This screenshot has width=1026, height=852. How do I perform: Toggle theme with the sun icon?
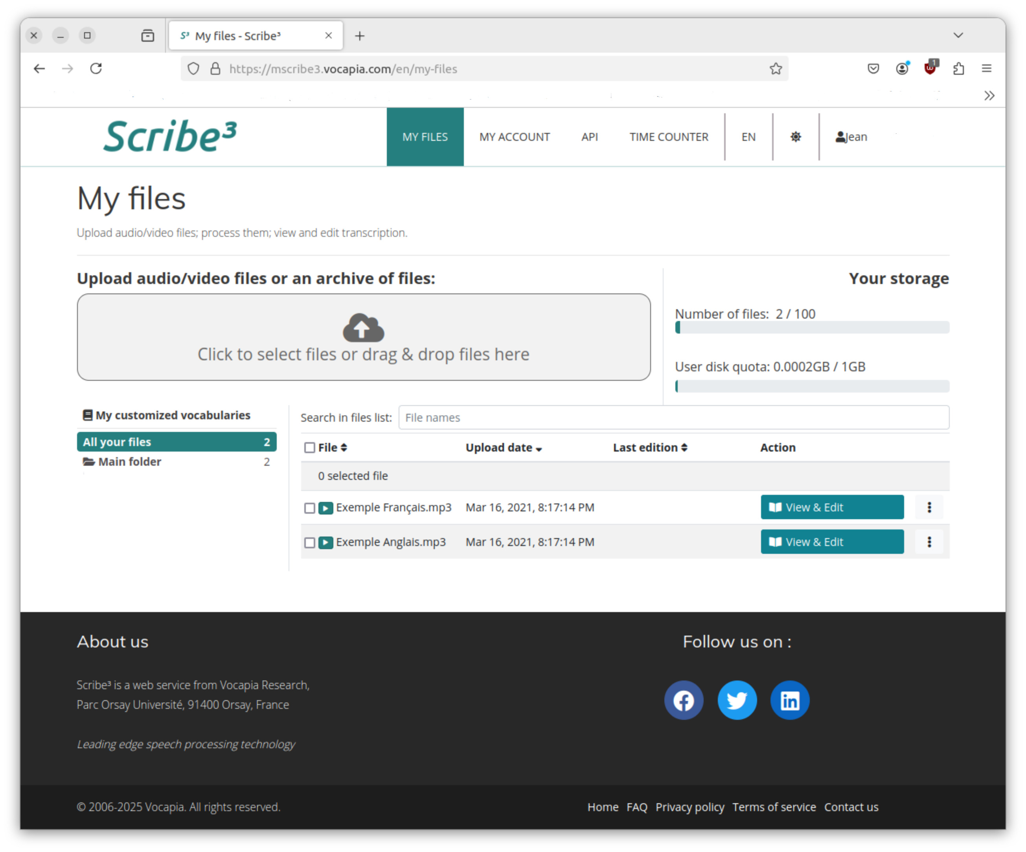(x=796, y=137)
